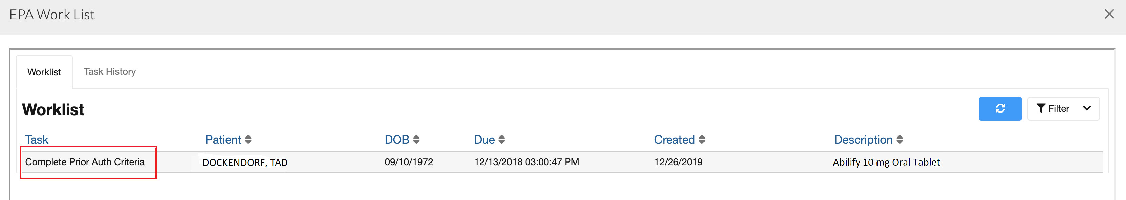
Task: Click the blue refresh worklist button
Action: pos(1000,108)
